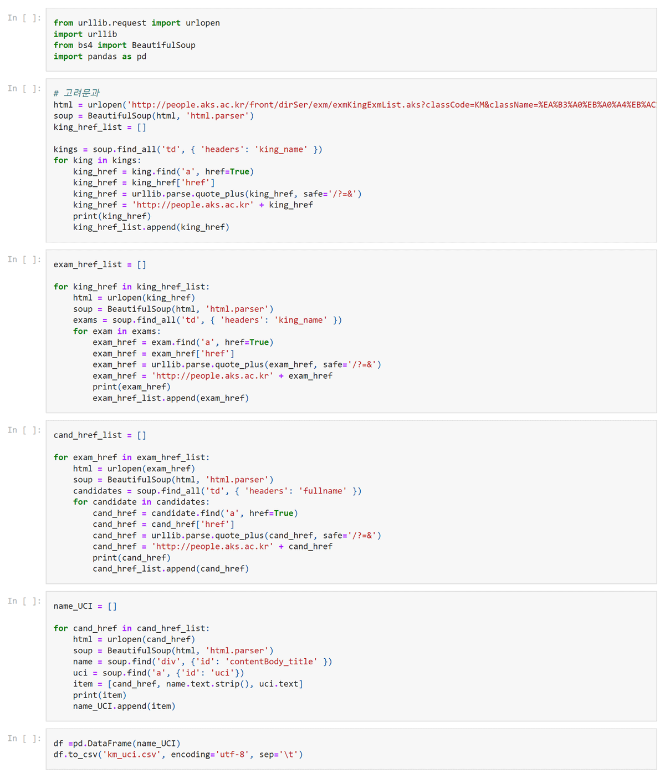The image size is (665, 778).
Task: Click the 'exam_href_list.append(exam_href)' line
Action: coord(170,398)
